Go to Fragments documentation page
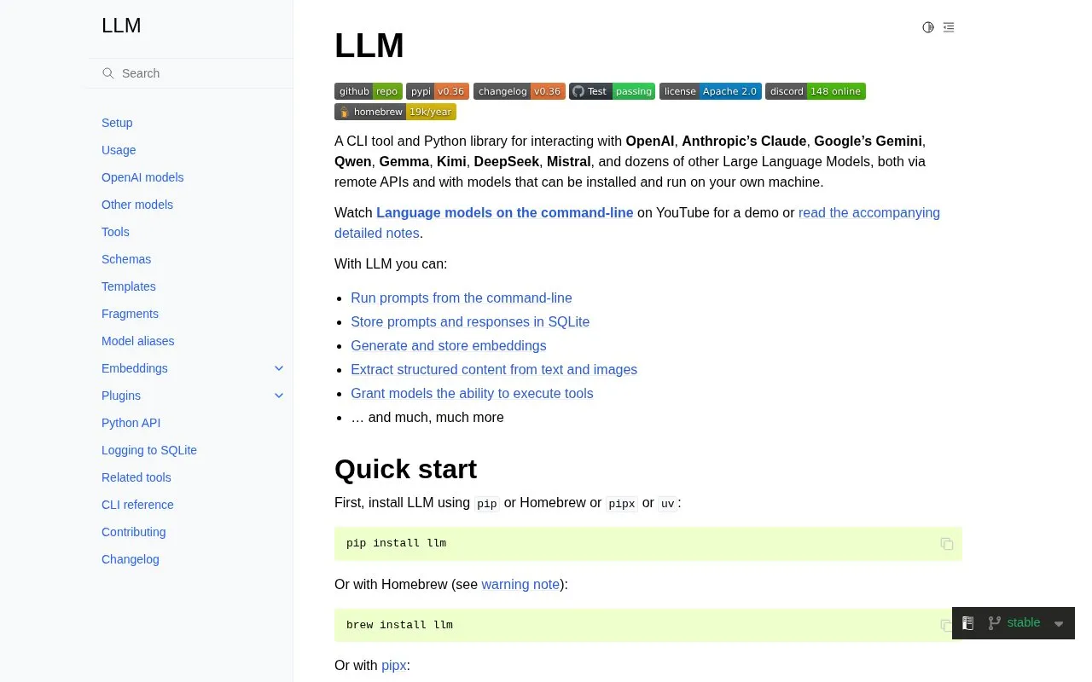 click(x=130, y=314)
